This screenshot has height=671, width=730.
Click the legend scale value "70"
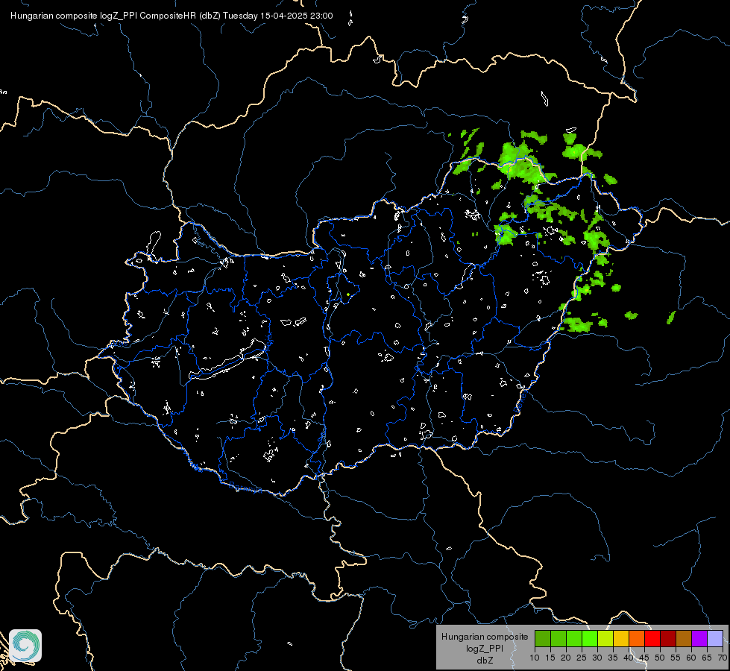(723, 658)
